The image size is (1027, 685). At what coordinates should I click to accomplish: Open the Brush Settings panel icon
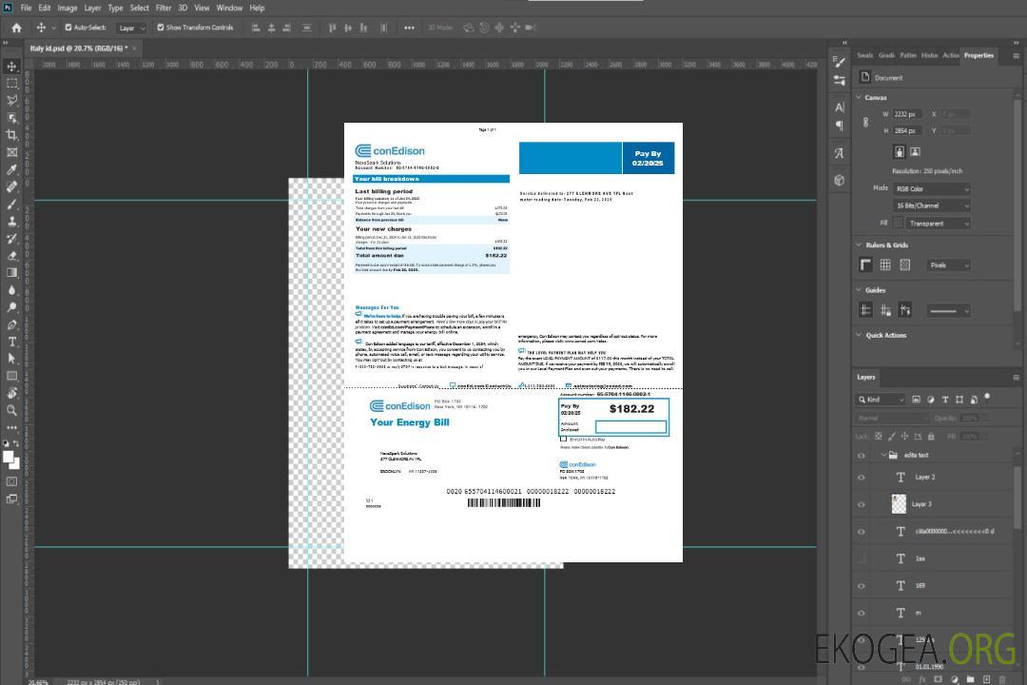840,61
